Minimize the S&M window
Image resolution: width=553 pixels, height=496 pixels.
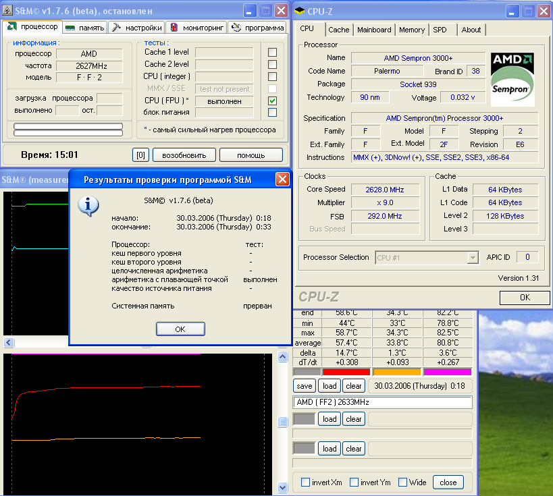point(249,11)
